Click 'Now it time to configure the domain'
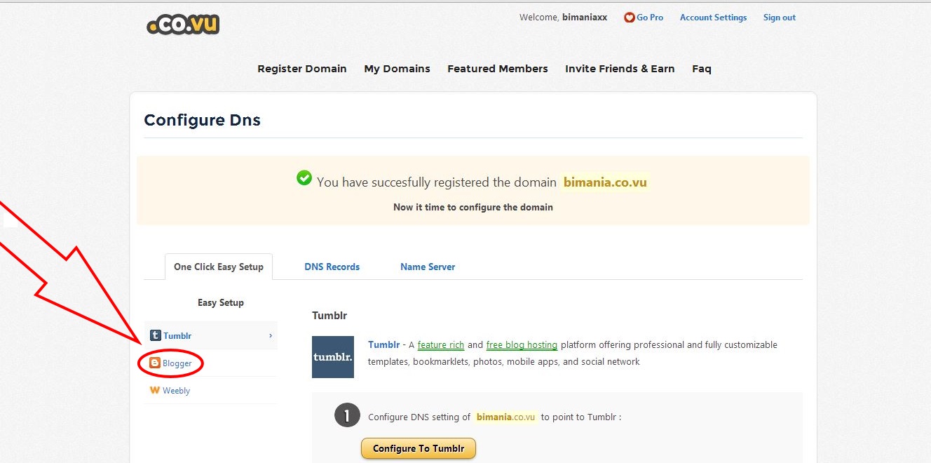The image size is (931, 463). click(473, 207)
